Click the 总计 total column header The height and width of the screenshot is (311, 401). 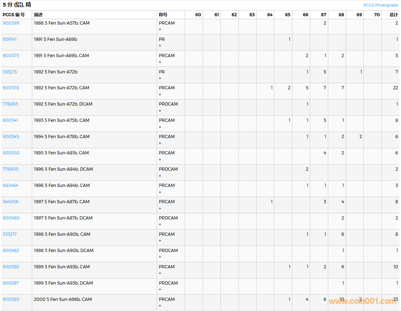pos(393,15)
